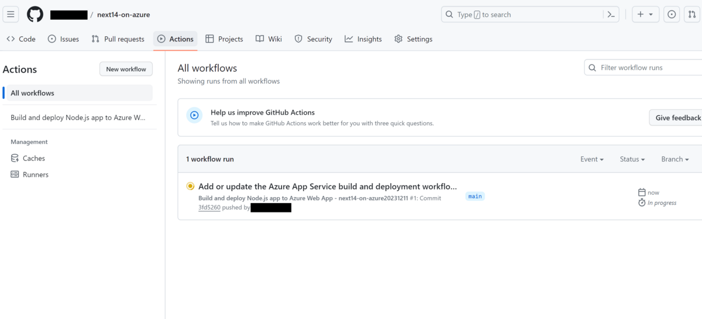The width and height of the screenshot is (702, 319).
Task: Expand the Status filter dropdown
Action: pos(632,159)
